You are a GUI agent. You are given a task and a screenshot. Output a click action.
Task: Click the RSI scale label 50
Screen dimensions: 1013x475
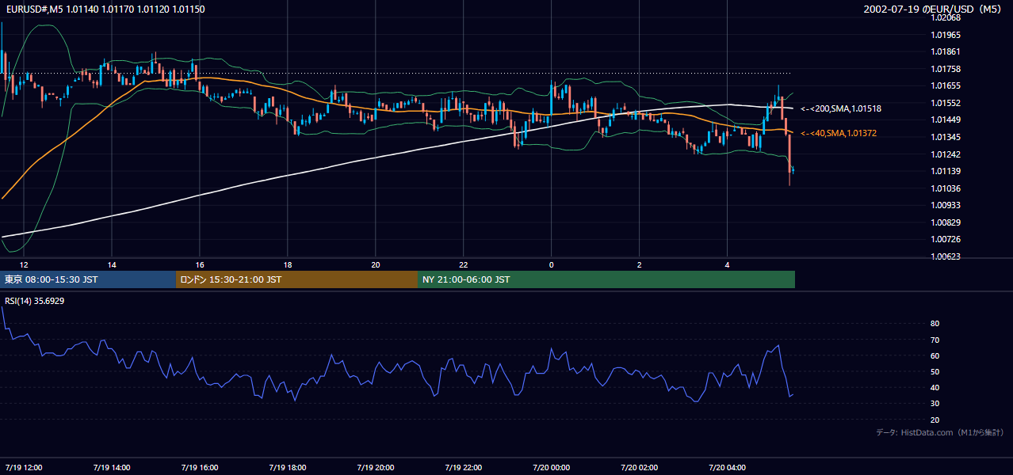point(935,371)
